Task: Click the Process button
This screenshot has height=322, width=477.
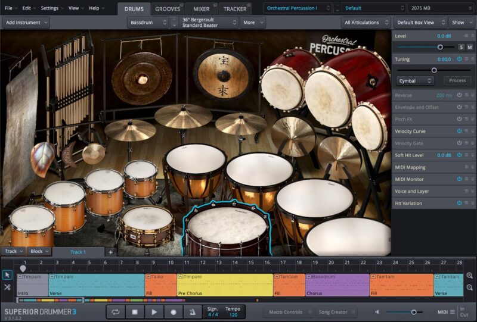Action: pyautogui.click(x=457, y=80)
